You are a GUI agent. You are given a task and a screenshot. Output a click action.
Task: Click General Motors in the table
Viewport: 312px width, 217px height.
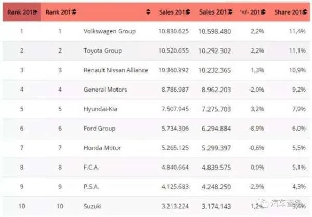pos(105,90)
